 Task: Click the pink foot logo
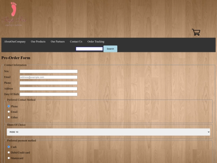(14, 9)
